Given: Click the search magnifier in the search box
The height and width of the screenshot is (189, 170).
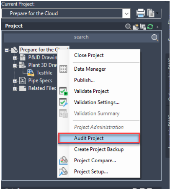Looking at the screenshot, I should (x=155, y=38).
